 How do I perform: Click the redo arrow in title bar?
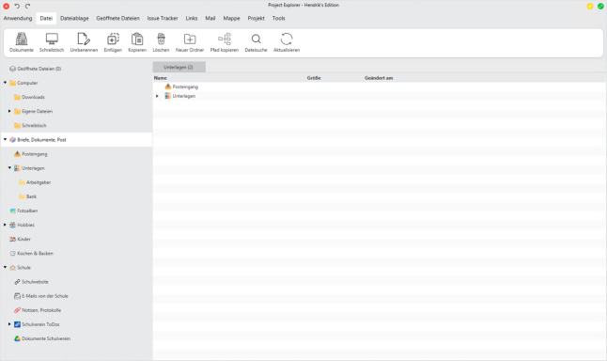tap(27, 6)
